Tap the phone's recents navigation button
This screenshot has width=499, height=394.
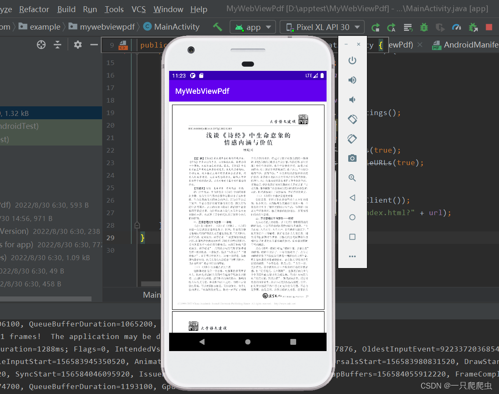(x=293, y=342)
